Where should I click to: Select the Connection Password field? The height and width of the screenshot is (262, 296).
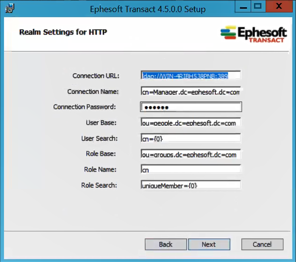[x=191, y=107]
